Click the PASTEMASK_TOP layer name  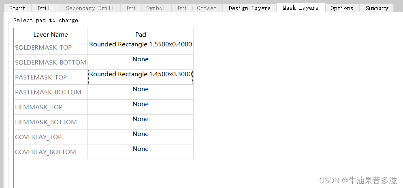pos(41,77)
